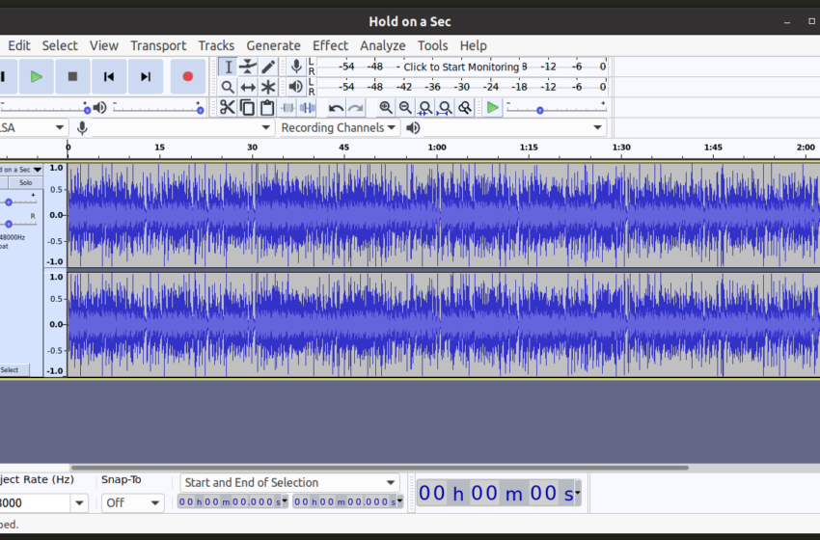Viewport: 820px width, 540px height.
Task: Open the View menu
Action: pyautogui.click(x=103, y=45)
